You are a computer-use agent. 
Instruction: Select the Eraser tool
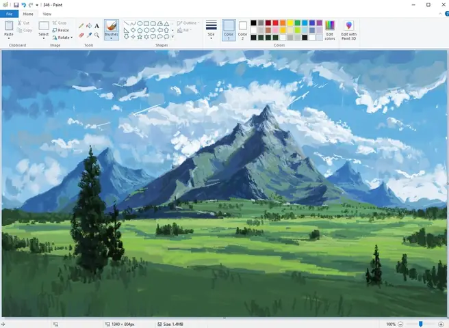pos(81,35)
